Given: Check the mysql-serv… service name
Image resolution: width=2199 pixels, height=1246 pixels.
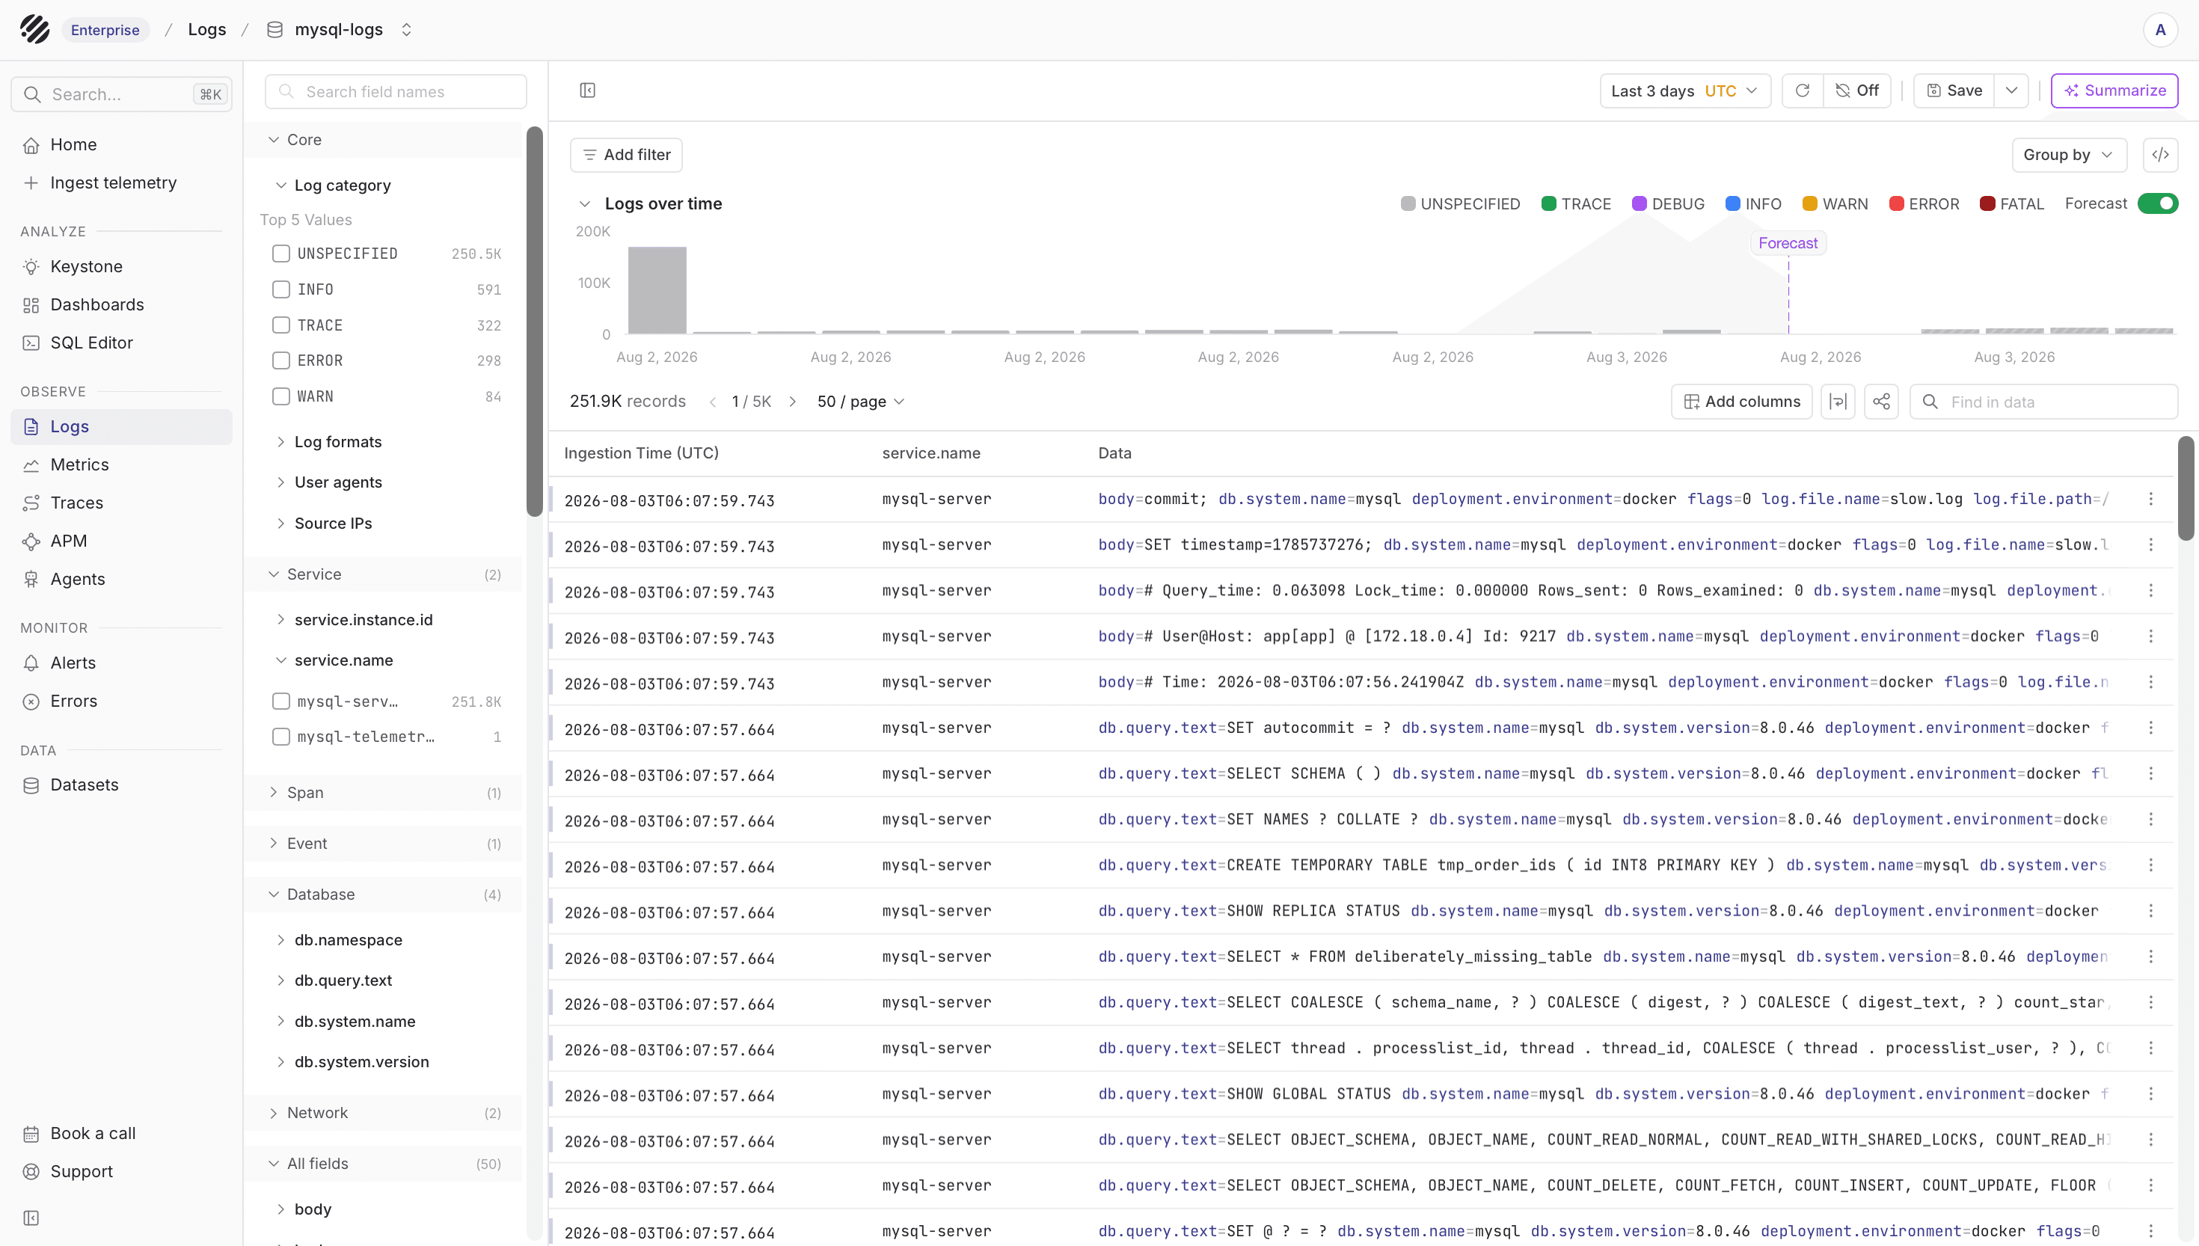Looking at the screenshot, I should click(x=280, y=701).
